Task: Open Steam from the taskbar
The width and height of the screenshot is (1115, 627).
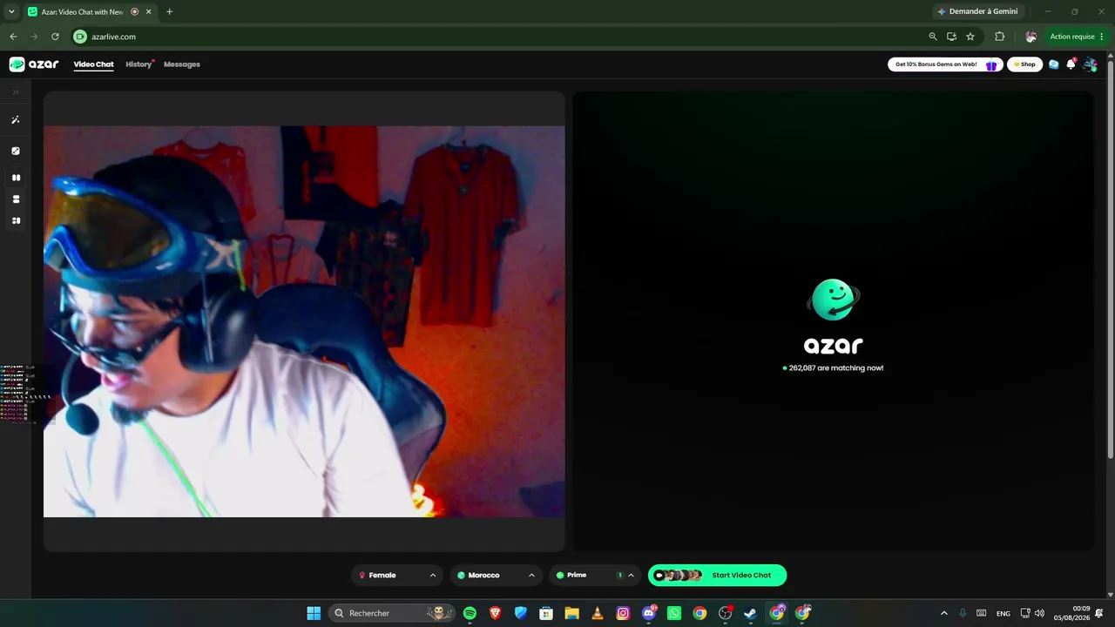Action: pos(751,613)
